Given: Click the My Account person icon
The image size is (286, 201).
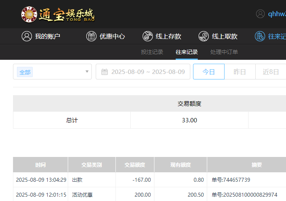Looking at the screenshot, I should point(26,36).
